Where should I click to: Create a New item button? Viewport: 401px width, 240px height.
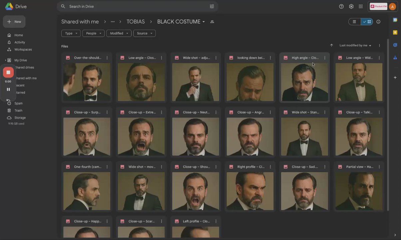(x=14, y=22)
